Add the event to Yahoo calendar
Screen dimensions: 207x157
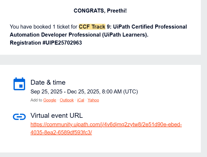93,100
